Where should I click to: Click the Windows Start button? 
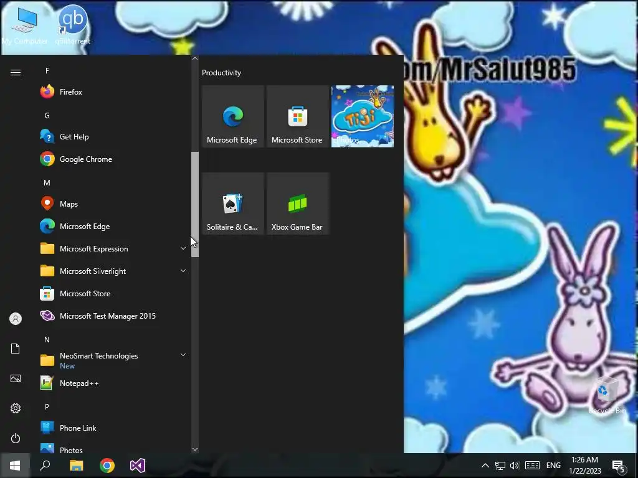[x=15, y=466]
